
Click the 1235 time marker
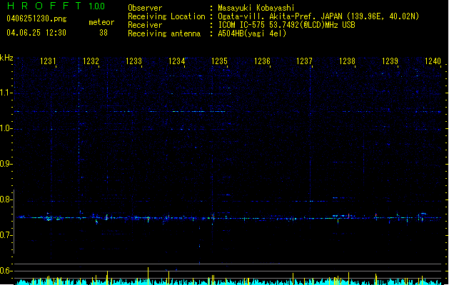click(219, 61)
